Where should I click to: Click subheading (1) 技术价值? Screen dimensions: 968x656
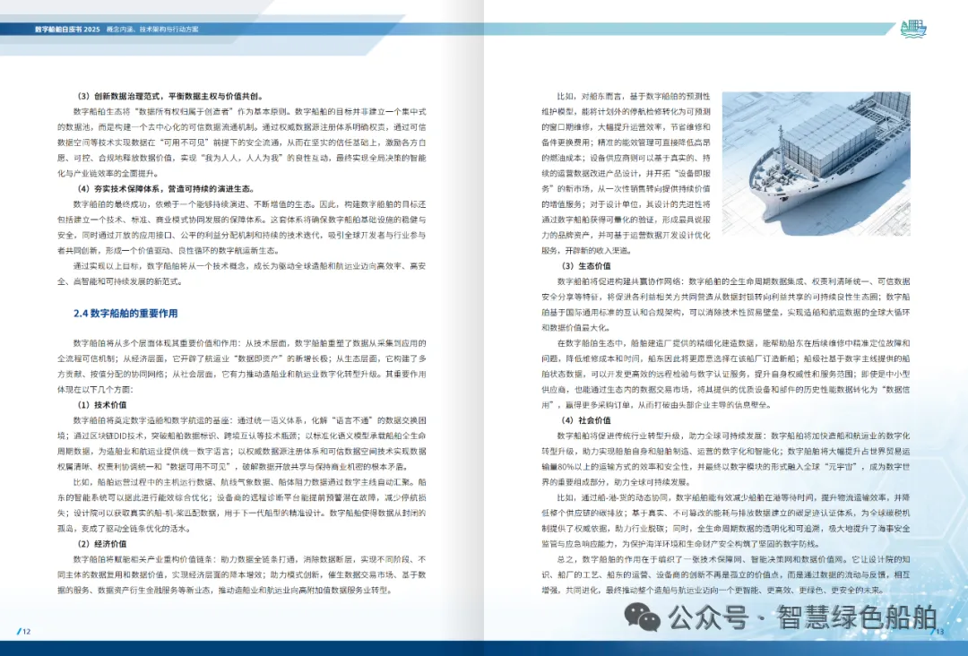(101, 405)
